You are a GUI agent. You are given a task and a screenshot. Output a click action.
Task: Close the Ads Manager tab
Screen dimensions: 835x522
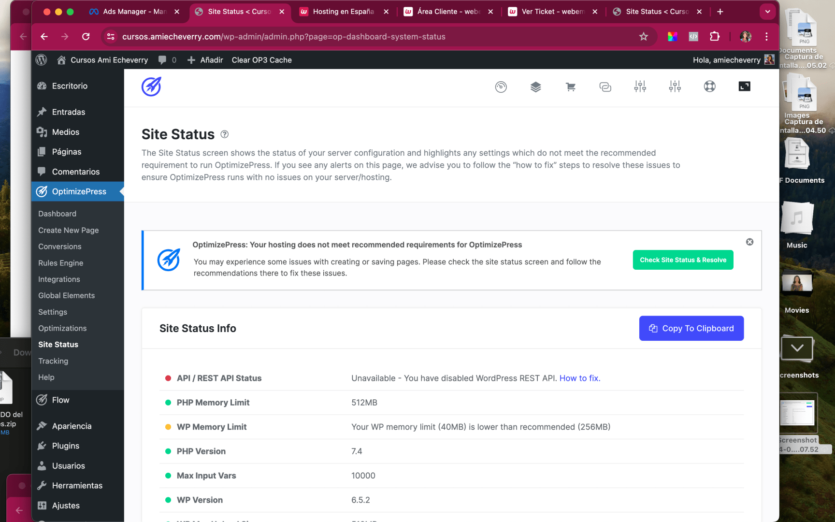pyautogui.click(x=177, y=12)
